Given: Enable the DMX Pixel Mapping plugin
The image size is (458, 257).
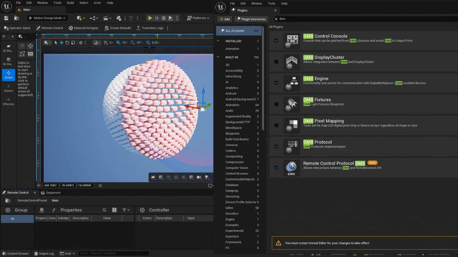Looking at the screenshot, I should (x=276, y=125).
